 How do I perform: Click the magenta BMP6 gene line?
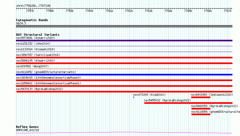pyautogui.click(x=124, y=133)
